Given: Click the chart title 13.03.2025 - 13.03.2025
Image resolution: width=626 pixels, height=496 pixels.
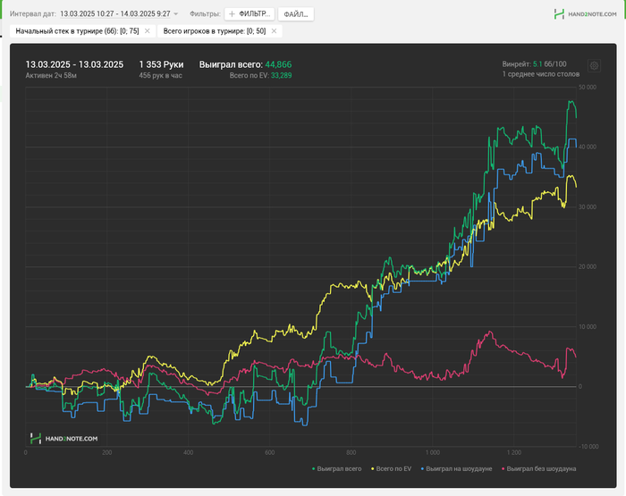Looking at the screenshot, I should tap(74, 64).
